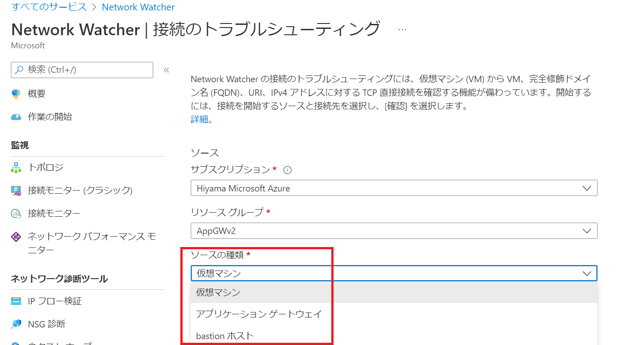Click the 接続モニター (クラシック) icon

coord(16,191)
